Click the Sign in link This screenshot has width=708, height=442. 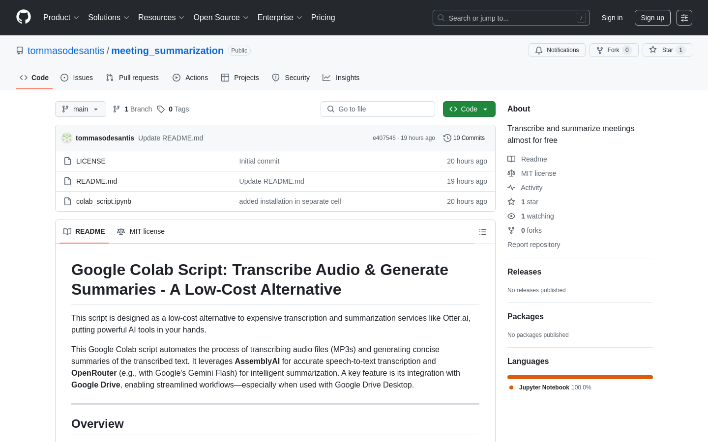pyautogui.click(x=612, y=18)
